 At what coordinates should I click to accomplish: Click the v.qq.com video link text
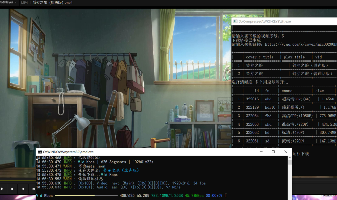pyautogui.click(x=301, y=44)
